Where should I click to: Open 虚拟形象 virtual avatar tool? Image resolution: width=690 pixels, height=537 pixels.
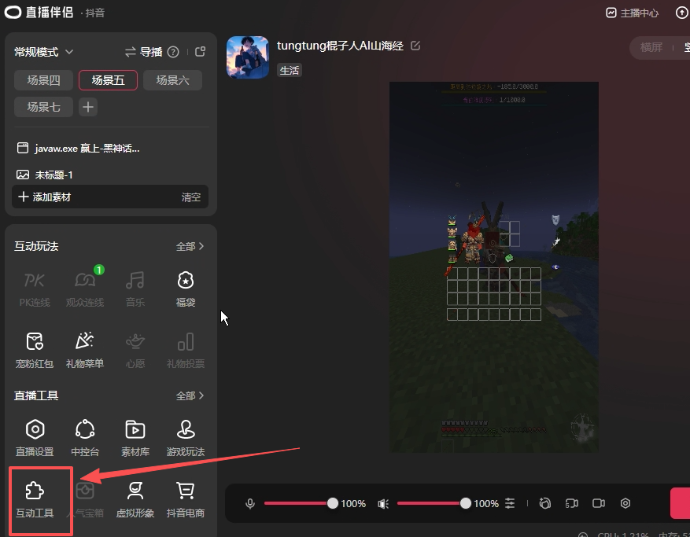(135, 499)
